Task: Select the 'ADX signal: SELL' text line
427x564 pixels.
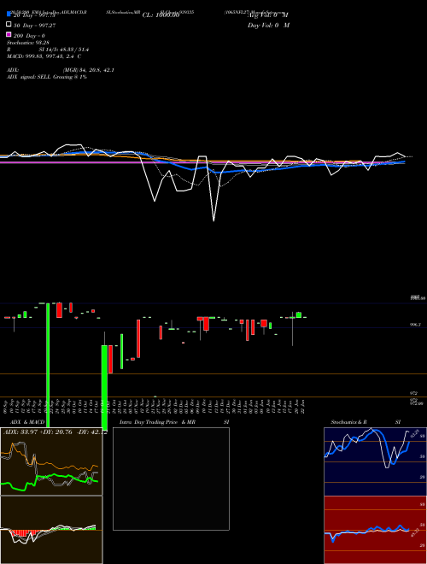Action: click(47, 77)
